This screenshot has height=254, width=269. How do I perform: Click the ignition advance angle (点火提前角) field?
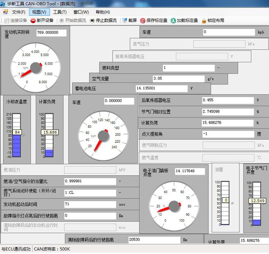[228, 134]
